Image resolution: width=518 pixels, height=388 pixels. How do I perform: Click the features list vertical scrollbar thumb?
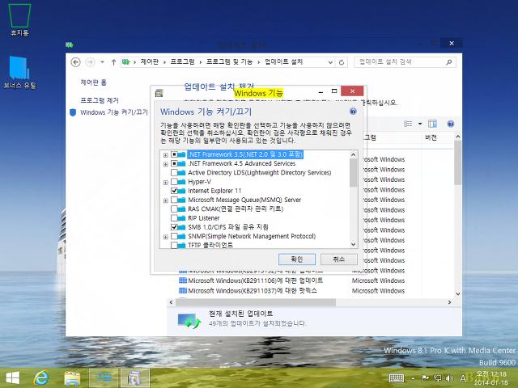(353, 173)
